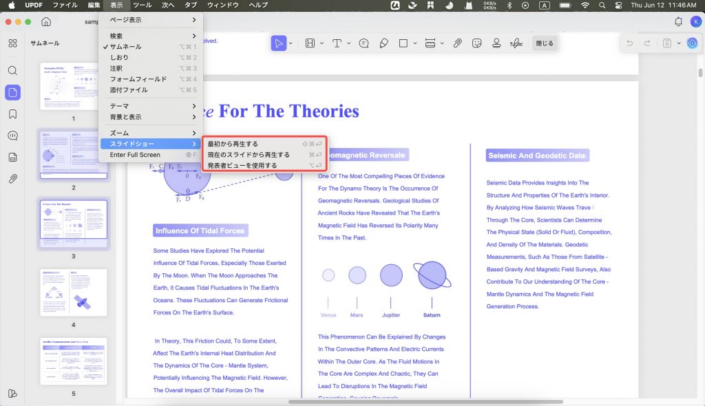Click the vertical scrollbar thumb on the right
The image size is (705, 406).
700,73
